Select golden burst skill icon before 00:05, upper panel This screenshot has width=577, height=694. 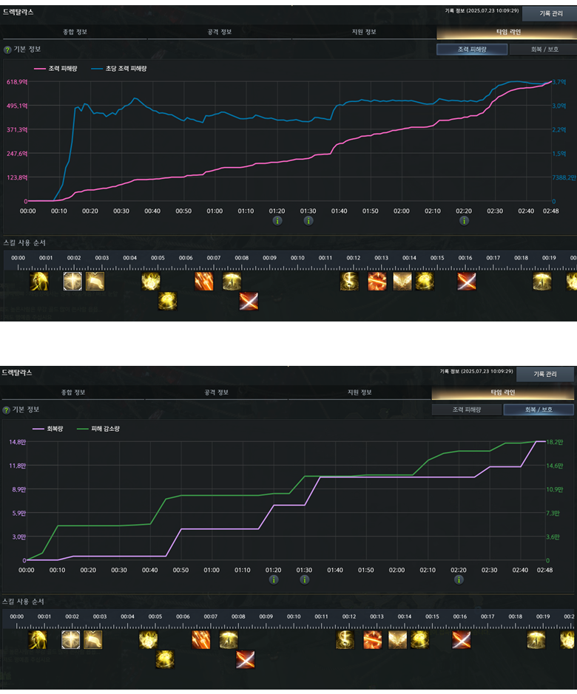coord(151,281)
